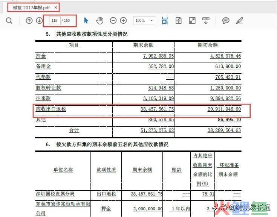The image size is (277, 217).
Task: Click the total 51,273,275.62
Action: point(157,130)
